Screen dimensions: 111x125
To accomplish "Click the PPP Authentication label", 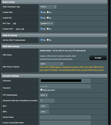I will coord(10,95).
